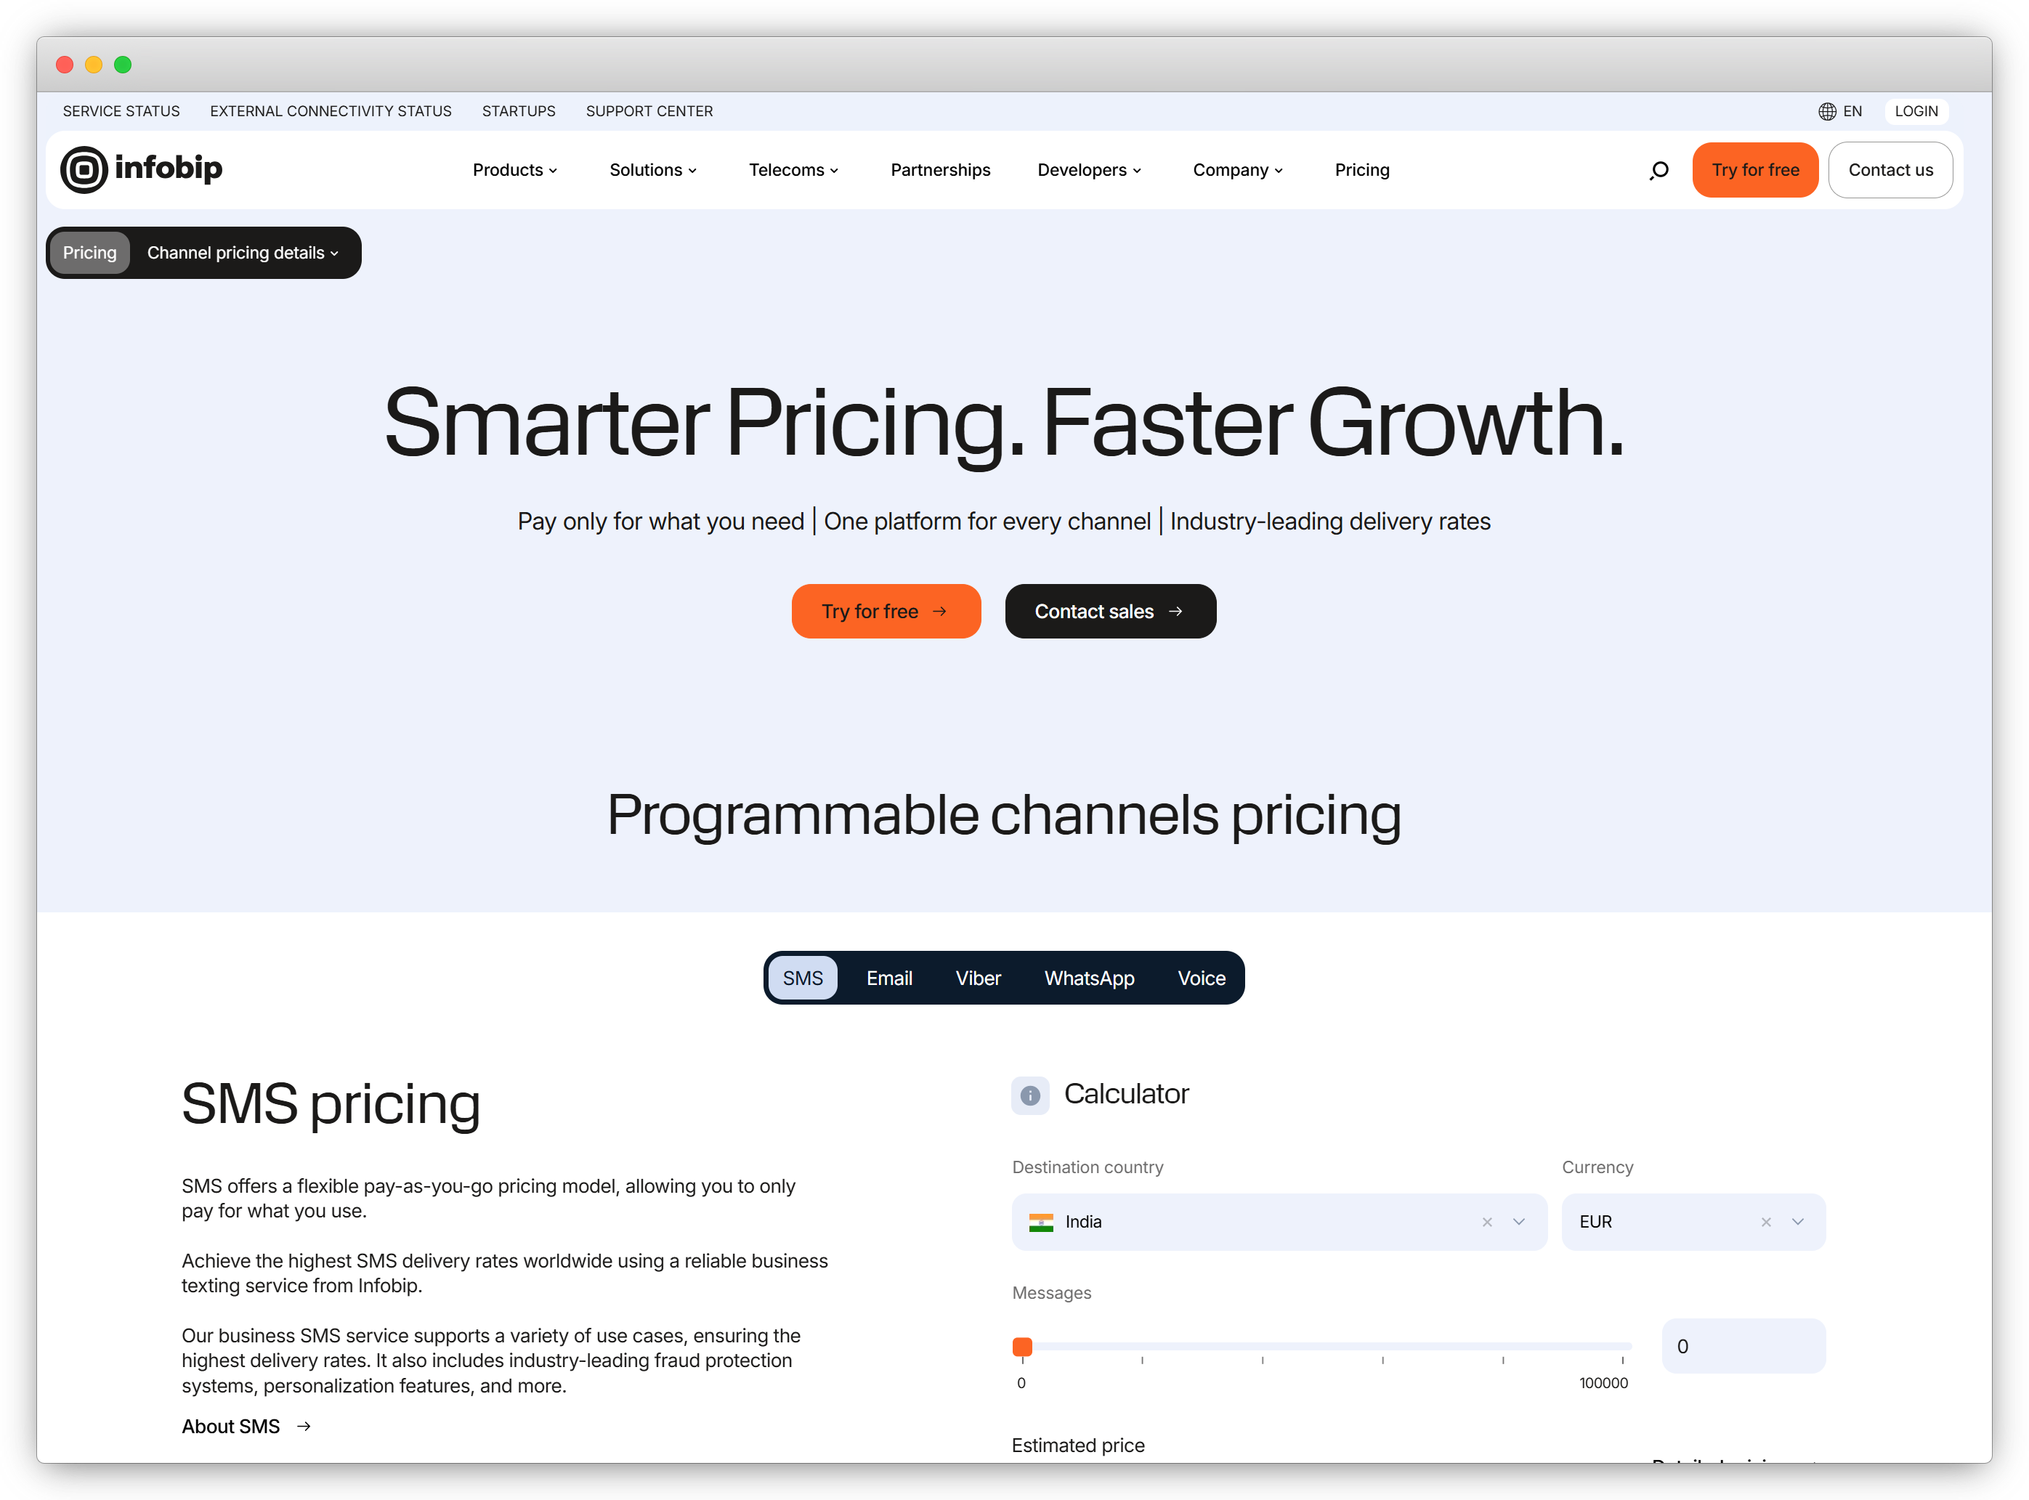This screenshot has height=1500, width=2029.
Task: Open the Support Center link
Action: [x=649, y=110]
